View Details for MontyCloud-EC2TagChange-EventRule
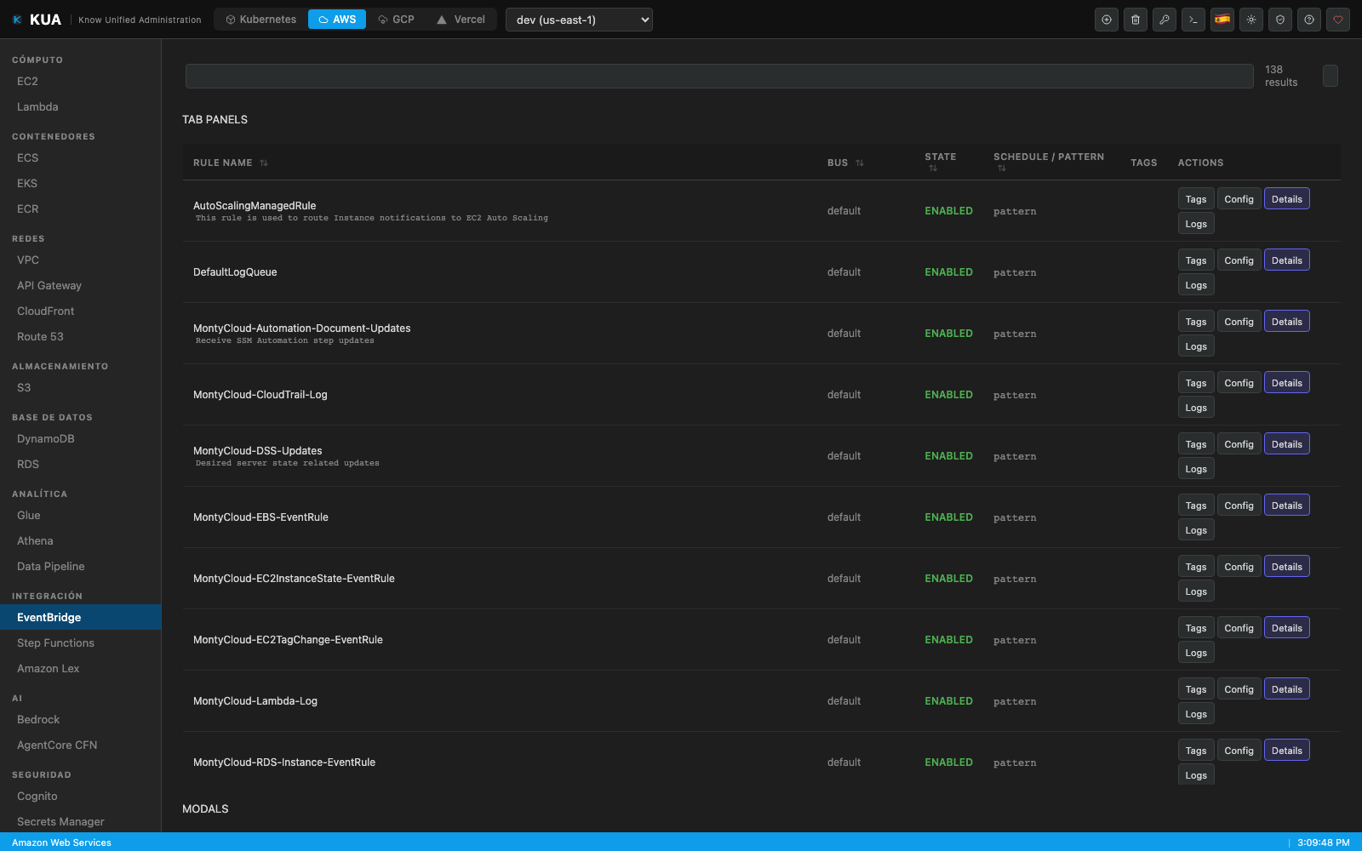Image resolution: width=1362 pixels, height=851 pixels. click(1287, 628)
